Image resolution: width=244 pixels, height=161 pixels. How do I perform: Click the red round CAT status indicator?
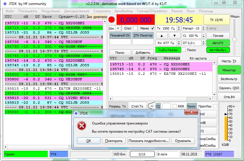112,20
